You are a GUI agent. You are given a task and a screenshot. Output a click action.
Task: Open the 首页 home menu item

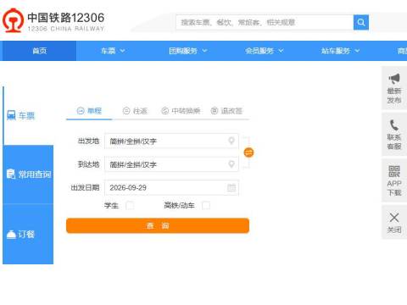(x=39, y=51)
